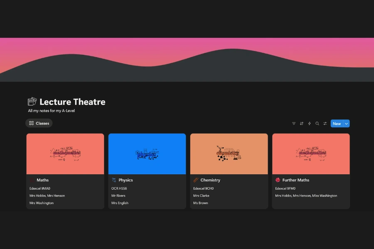Open the Maths class page title
Viewport: 374px width, 249px height.
(x=42, y=180)
